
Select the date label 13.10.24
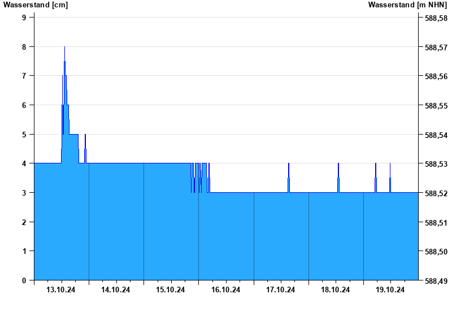tap(61, 290)
